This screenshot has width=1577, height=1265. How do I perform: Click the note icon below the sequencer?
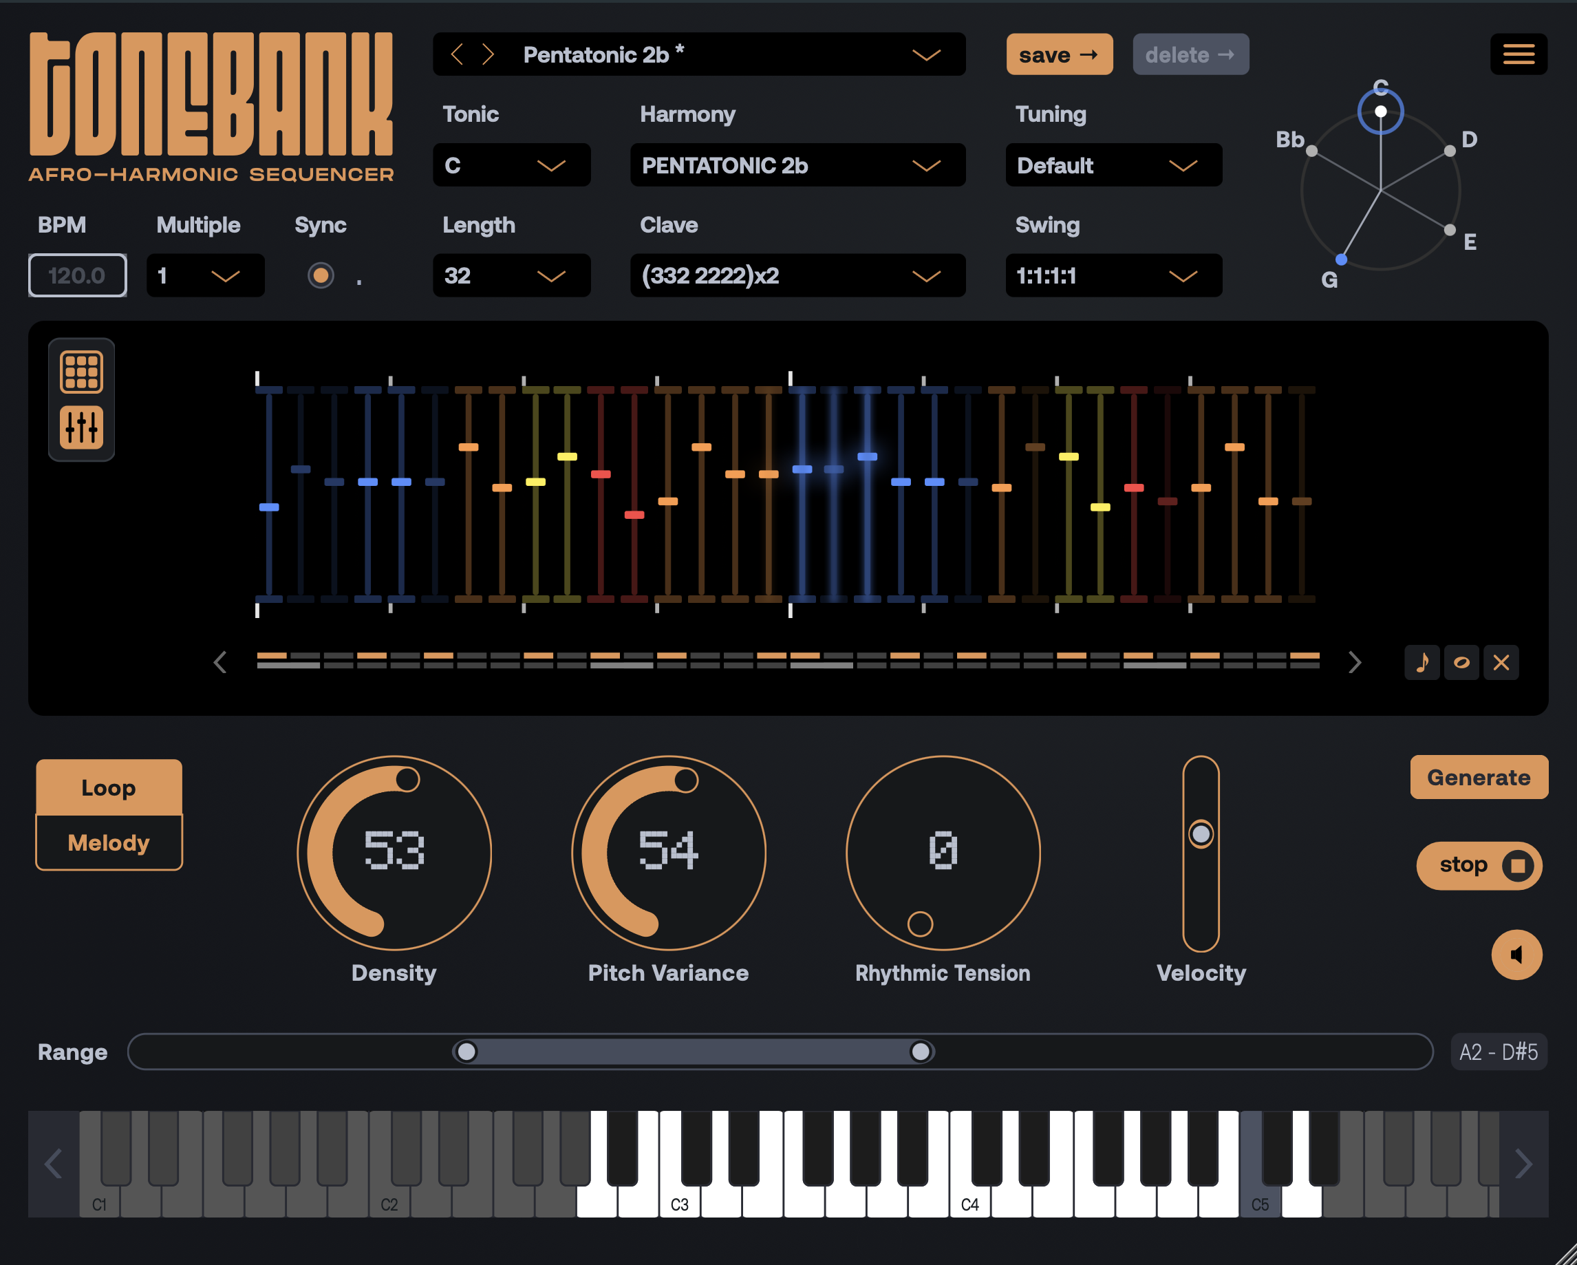(x=1422, y=662)
